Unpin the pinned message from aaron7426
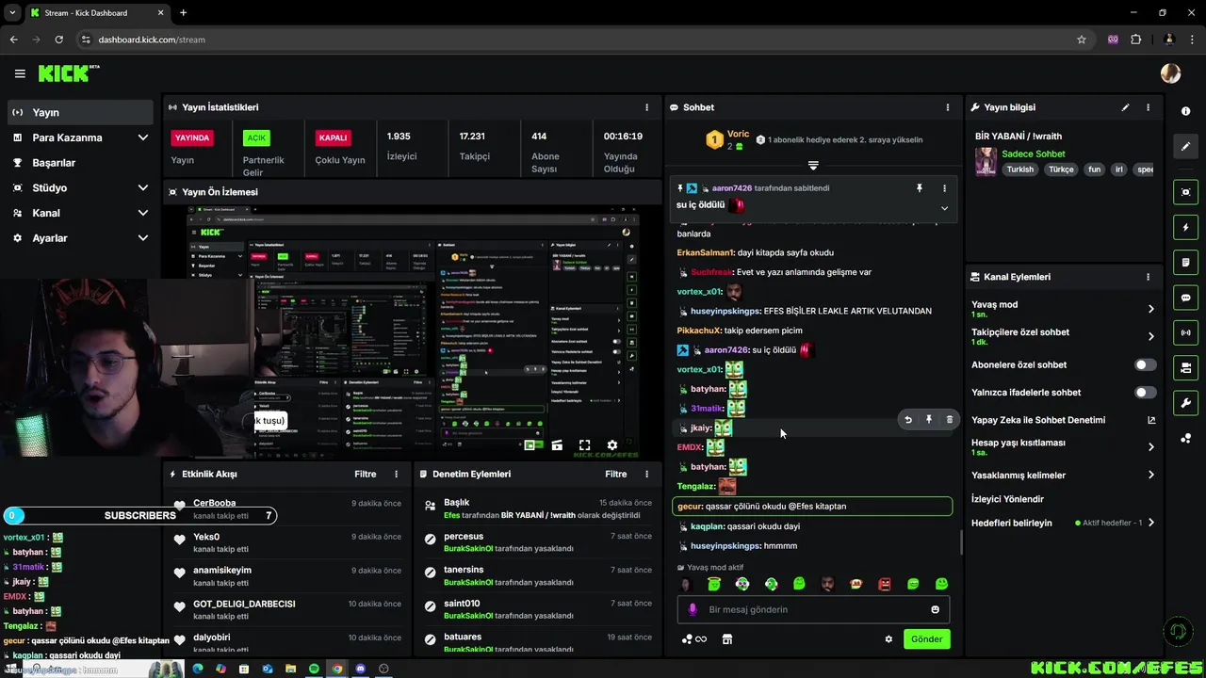Screen dimensions: 1206x678 (920, 188)
